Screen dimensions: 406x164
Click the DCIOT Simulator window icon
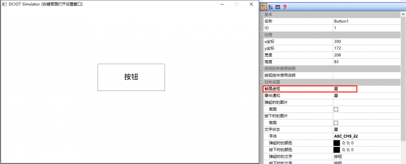pyautogui.click(x=4, y=4)
